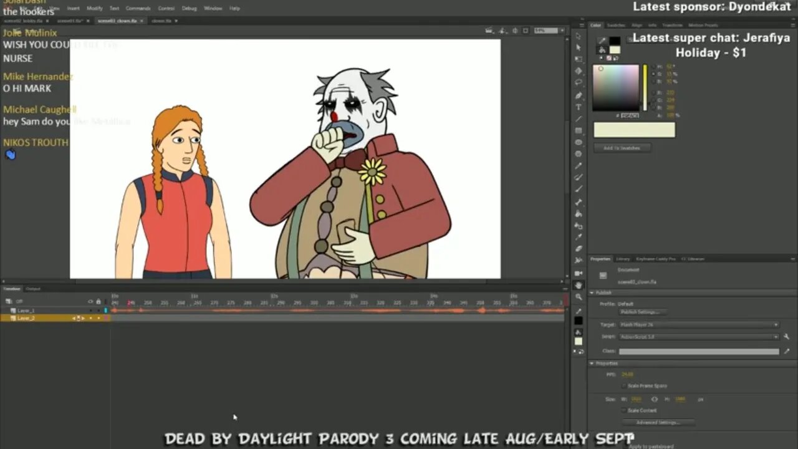The width and height of the screenshot is (798, 449).
Task: Select the Eraser tool
Action: (x=579, y=249)
